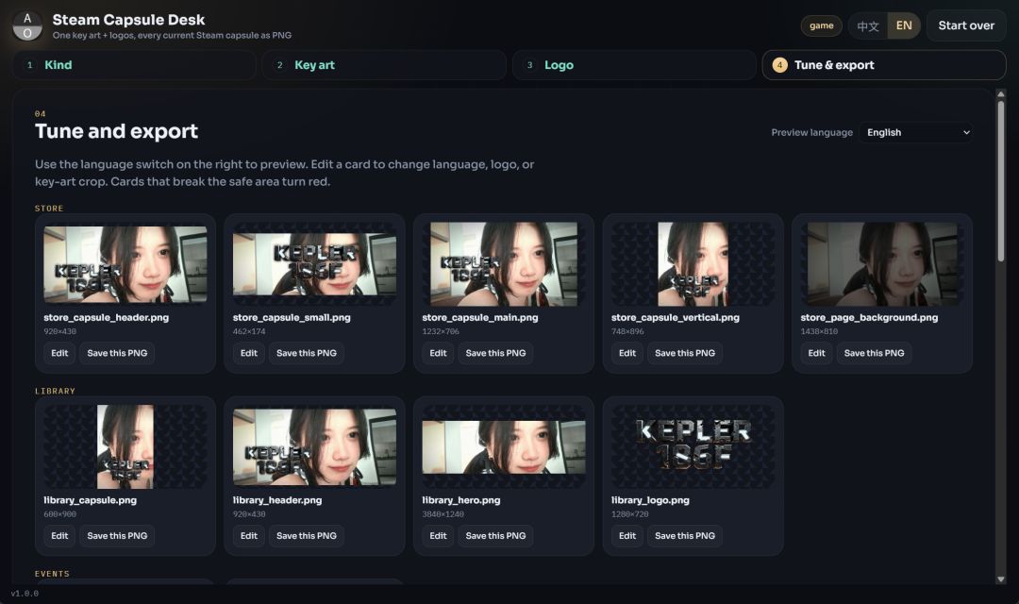This screenshot has width=1019, height=604.
Task: Edit the library_logo.png card
Action: coord(627,536)
